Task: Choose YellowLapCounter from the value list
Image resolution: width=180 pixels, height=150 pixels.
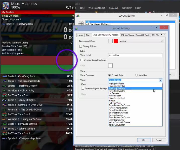Action: pos(135,125)
